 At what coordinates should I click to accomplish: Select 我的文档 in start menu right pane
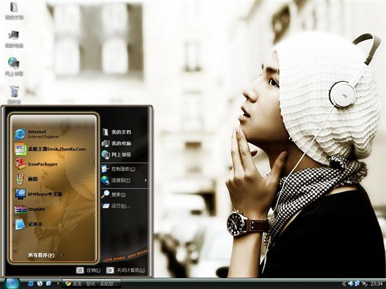point(116,132)
